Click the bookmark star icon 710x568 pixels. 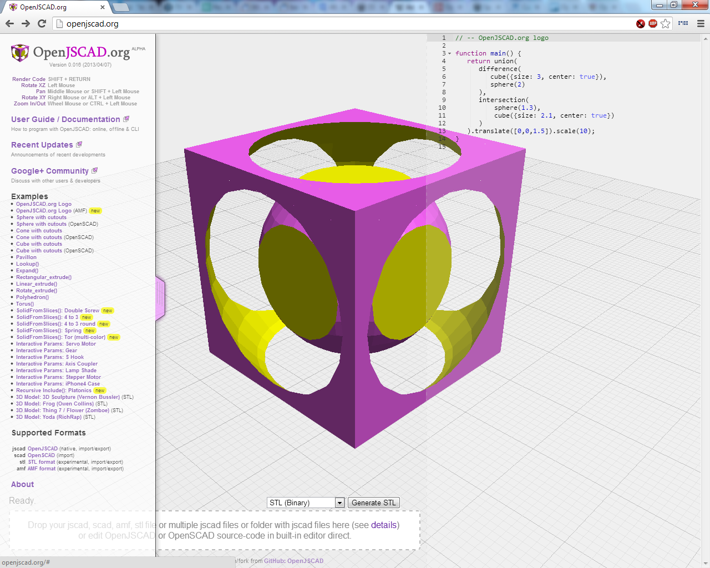click(666, 23)
